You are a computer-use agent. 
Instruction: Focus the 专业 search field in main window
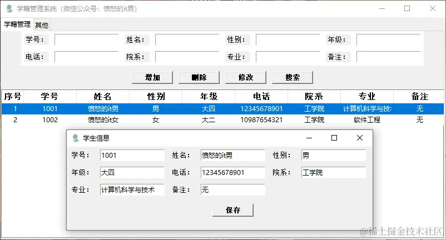tap(288, 57)
